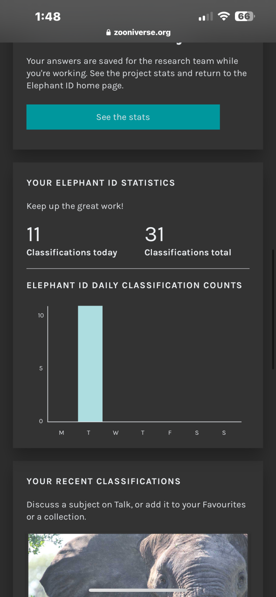Image resolution: width=276 pixels, height=597 pixels.
Task: Click the Your Elephant ID Statistics heading
Action: pyautogui.click(x=101, y=183)
